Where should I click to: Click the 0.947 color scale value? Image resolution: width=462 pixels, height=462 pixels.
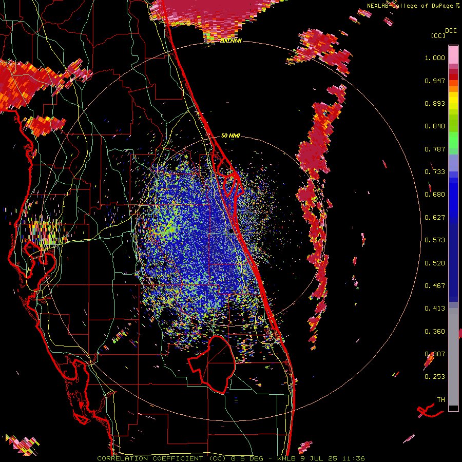coord(435,81)
